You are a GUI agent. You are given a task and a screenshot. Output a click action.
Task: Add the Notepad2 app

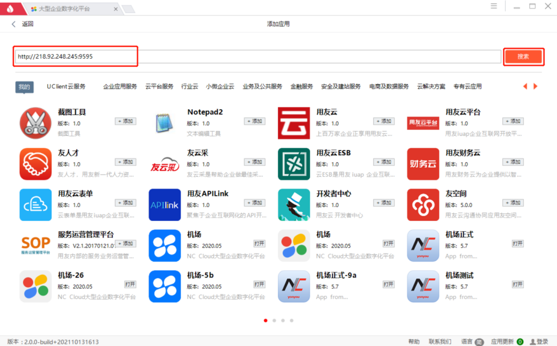(255, 121)
